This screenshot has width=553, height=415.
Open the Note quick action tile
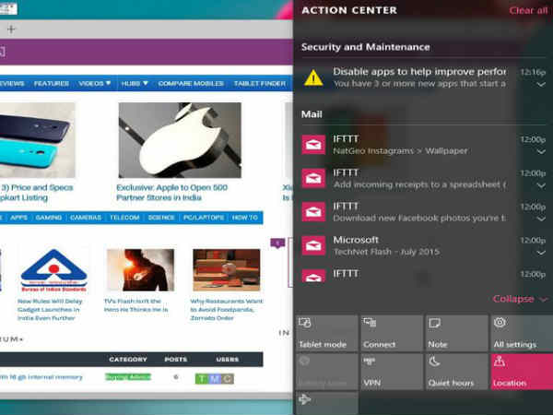456,333
